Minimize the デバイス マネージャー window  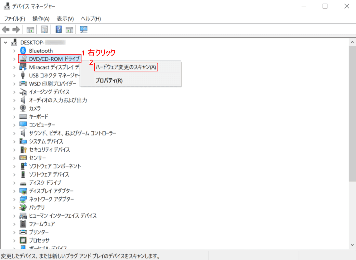tap(304, 6)
